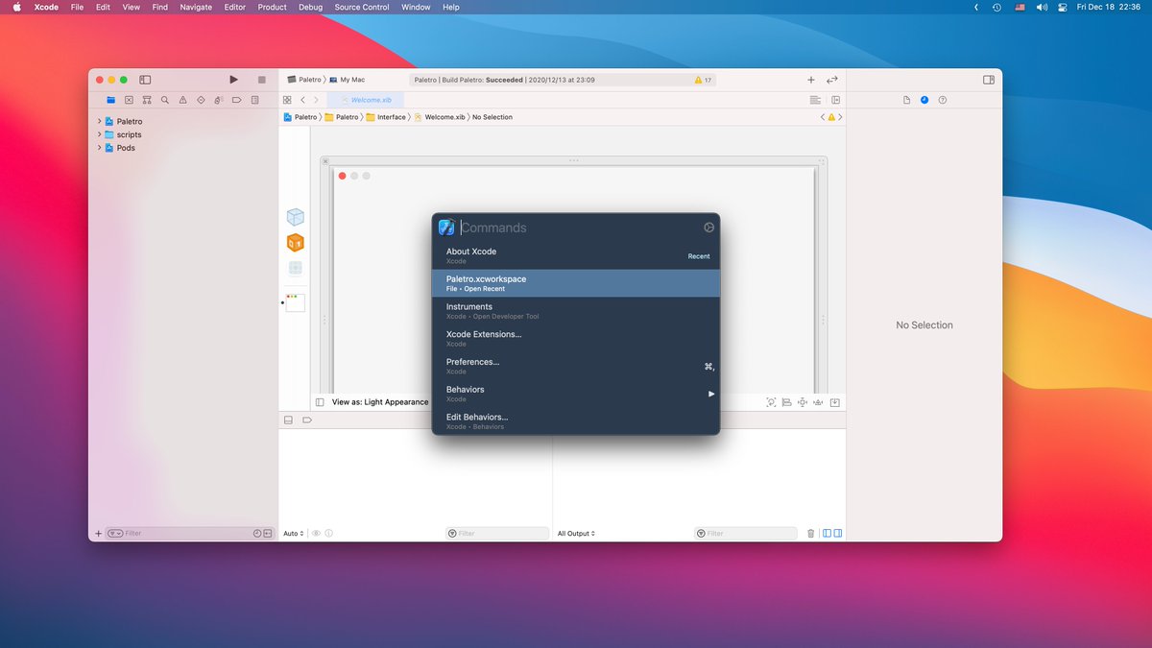
Task: Select the blue File's Owner cube
Action: [296, 218]
